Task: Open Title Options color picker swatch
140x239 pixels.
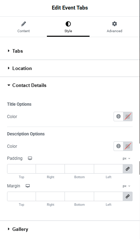Action: click(128, 116)
